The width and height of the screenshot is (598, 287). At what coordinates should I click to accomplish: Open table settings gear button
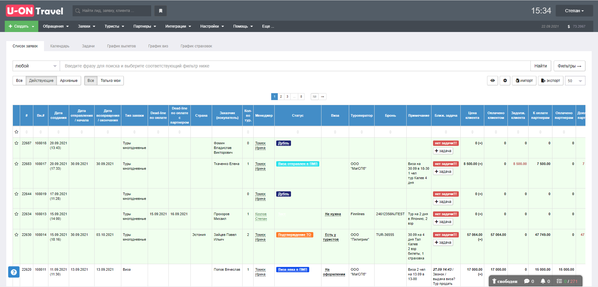(505, 81)
